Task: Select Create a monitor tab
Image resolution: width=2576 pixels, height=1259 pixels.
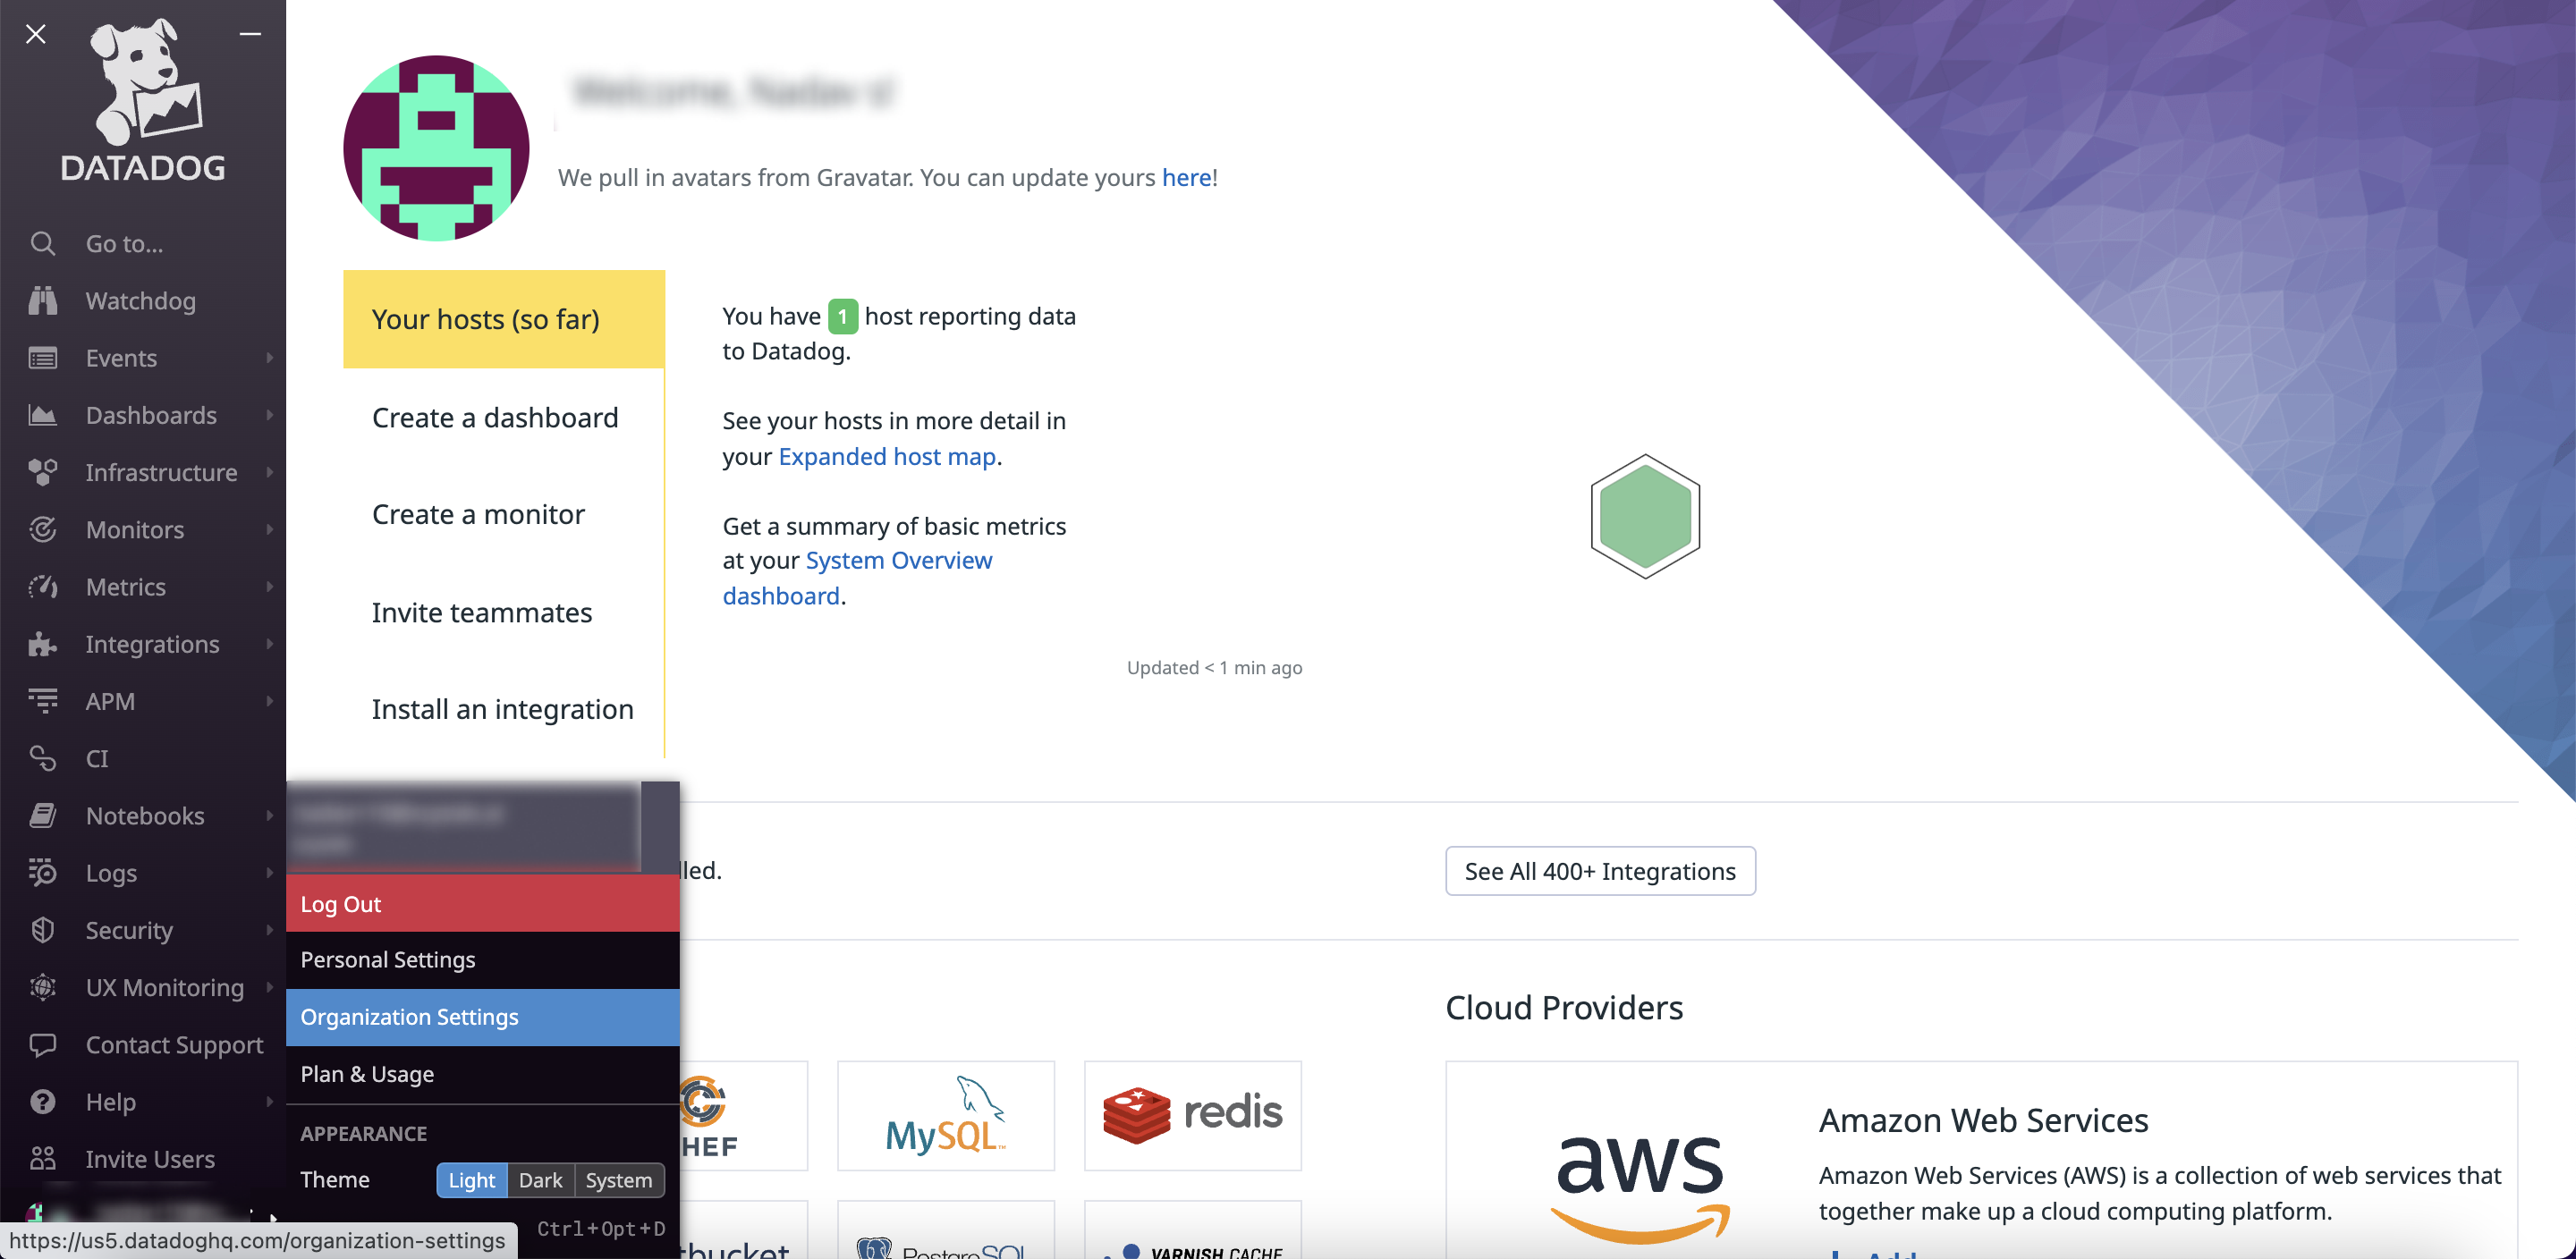Action: point(503,514)
